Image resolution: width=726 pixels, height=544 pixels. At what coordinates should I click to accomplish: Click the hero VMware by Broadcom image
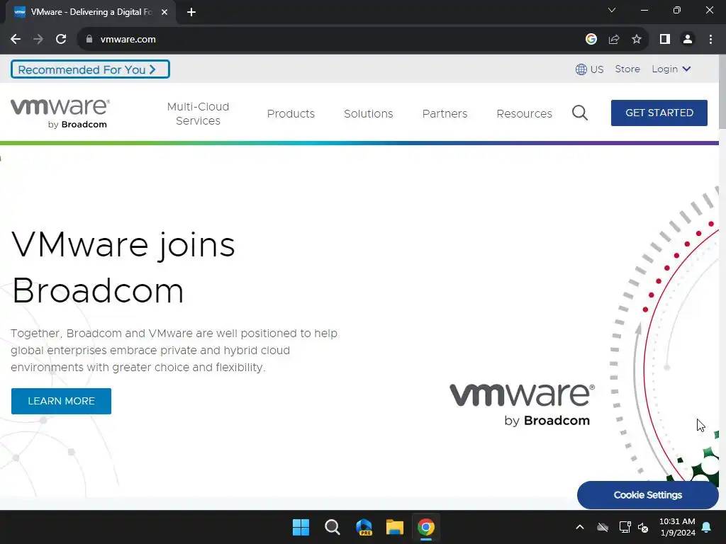click(x=523, y=404)
